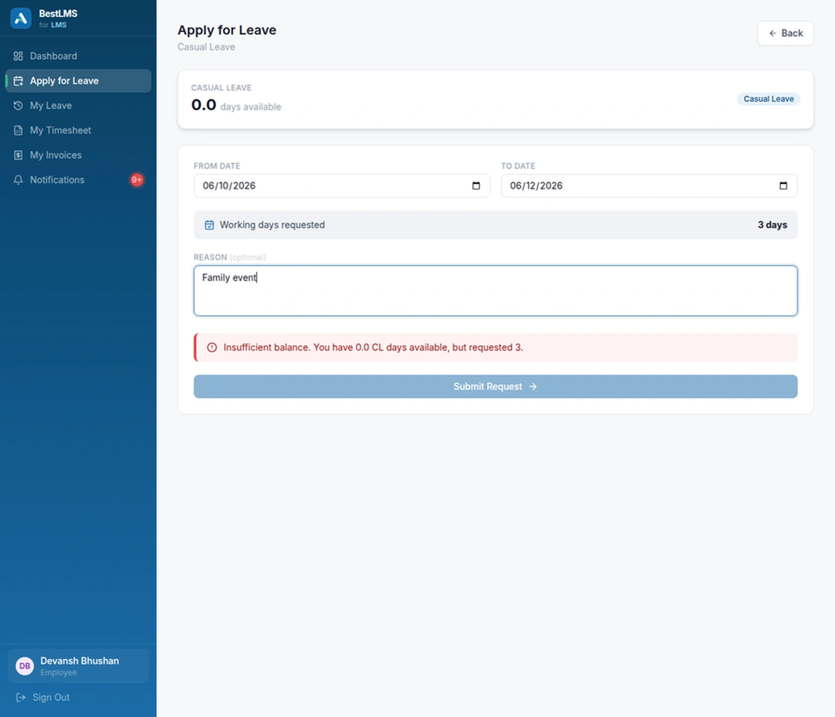Viewport: 835px width, 717px height.
Task: Open the Dashboard menu item
Action: (78, 56)
